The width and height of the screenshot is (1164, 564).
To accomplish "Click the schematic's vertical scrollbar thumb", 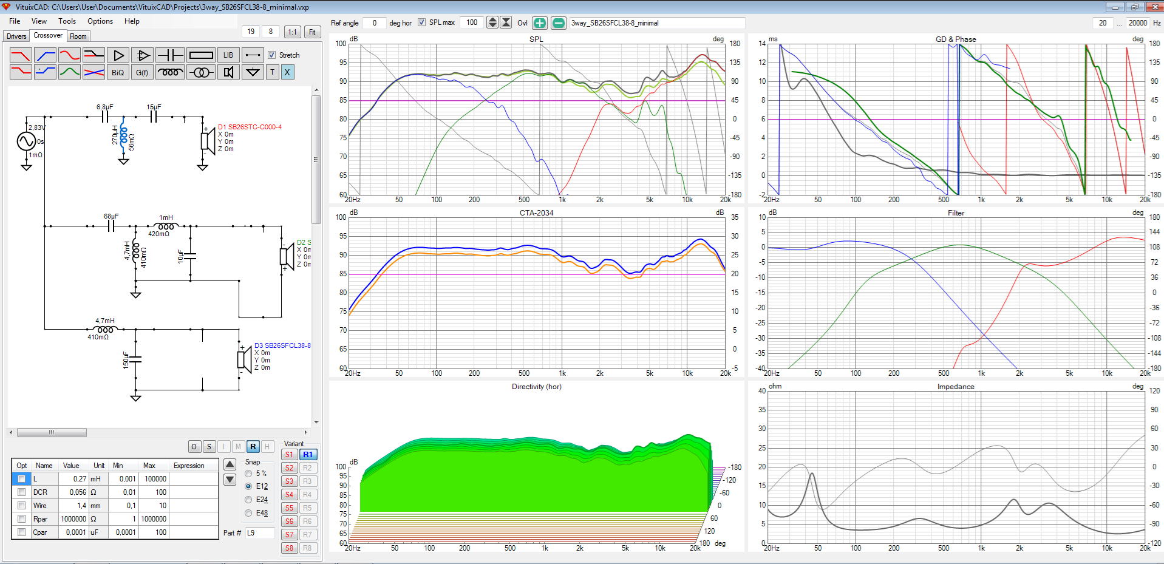I will pyautogui.click(x=316, y=160).
